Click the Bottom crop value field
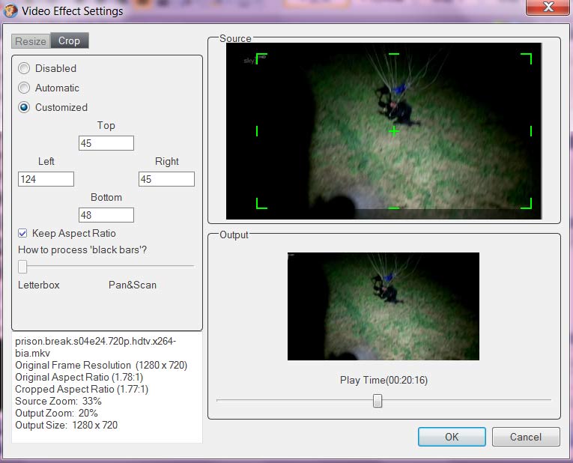The height and width of the screenshot is (463, 573). click(x=106, y=215)
